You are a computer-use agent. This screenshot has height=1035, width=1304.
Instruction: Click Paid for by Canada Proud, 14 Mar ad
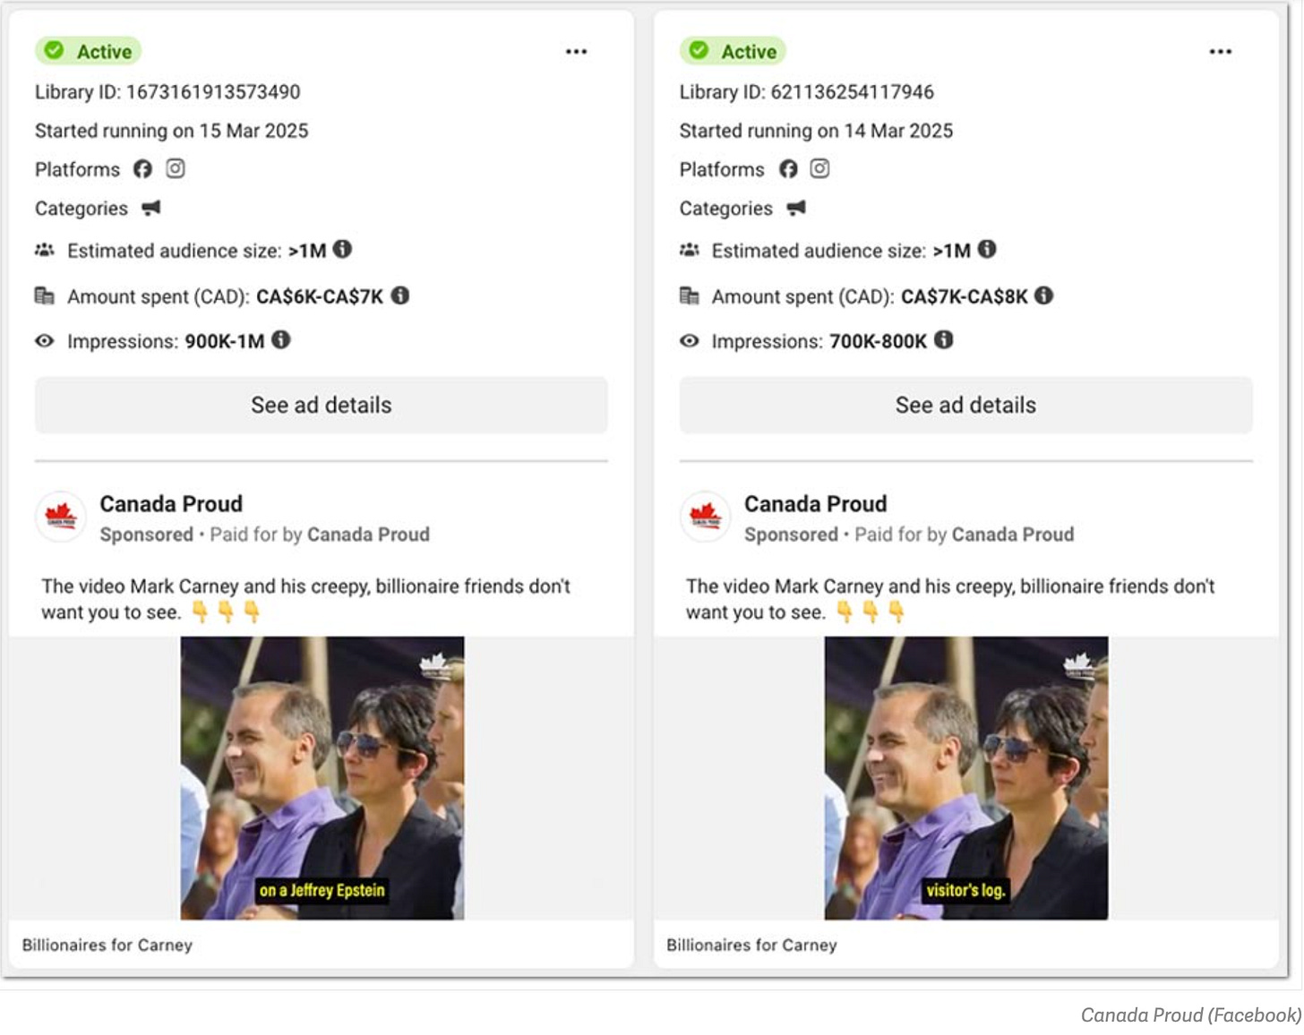click(964, 535)
